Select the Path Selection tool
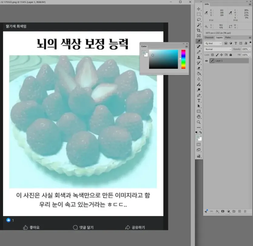The width and height of the screenshot is (253, 246). click(199, 106)
